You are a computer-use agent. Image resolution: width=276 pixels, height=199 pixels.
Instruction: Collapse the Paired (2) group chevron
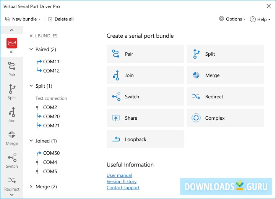[x=31, y=49]
